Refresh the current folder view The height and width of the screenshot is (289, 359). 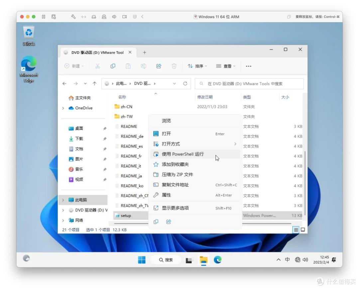click(185, 84)
